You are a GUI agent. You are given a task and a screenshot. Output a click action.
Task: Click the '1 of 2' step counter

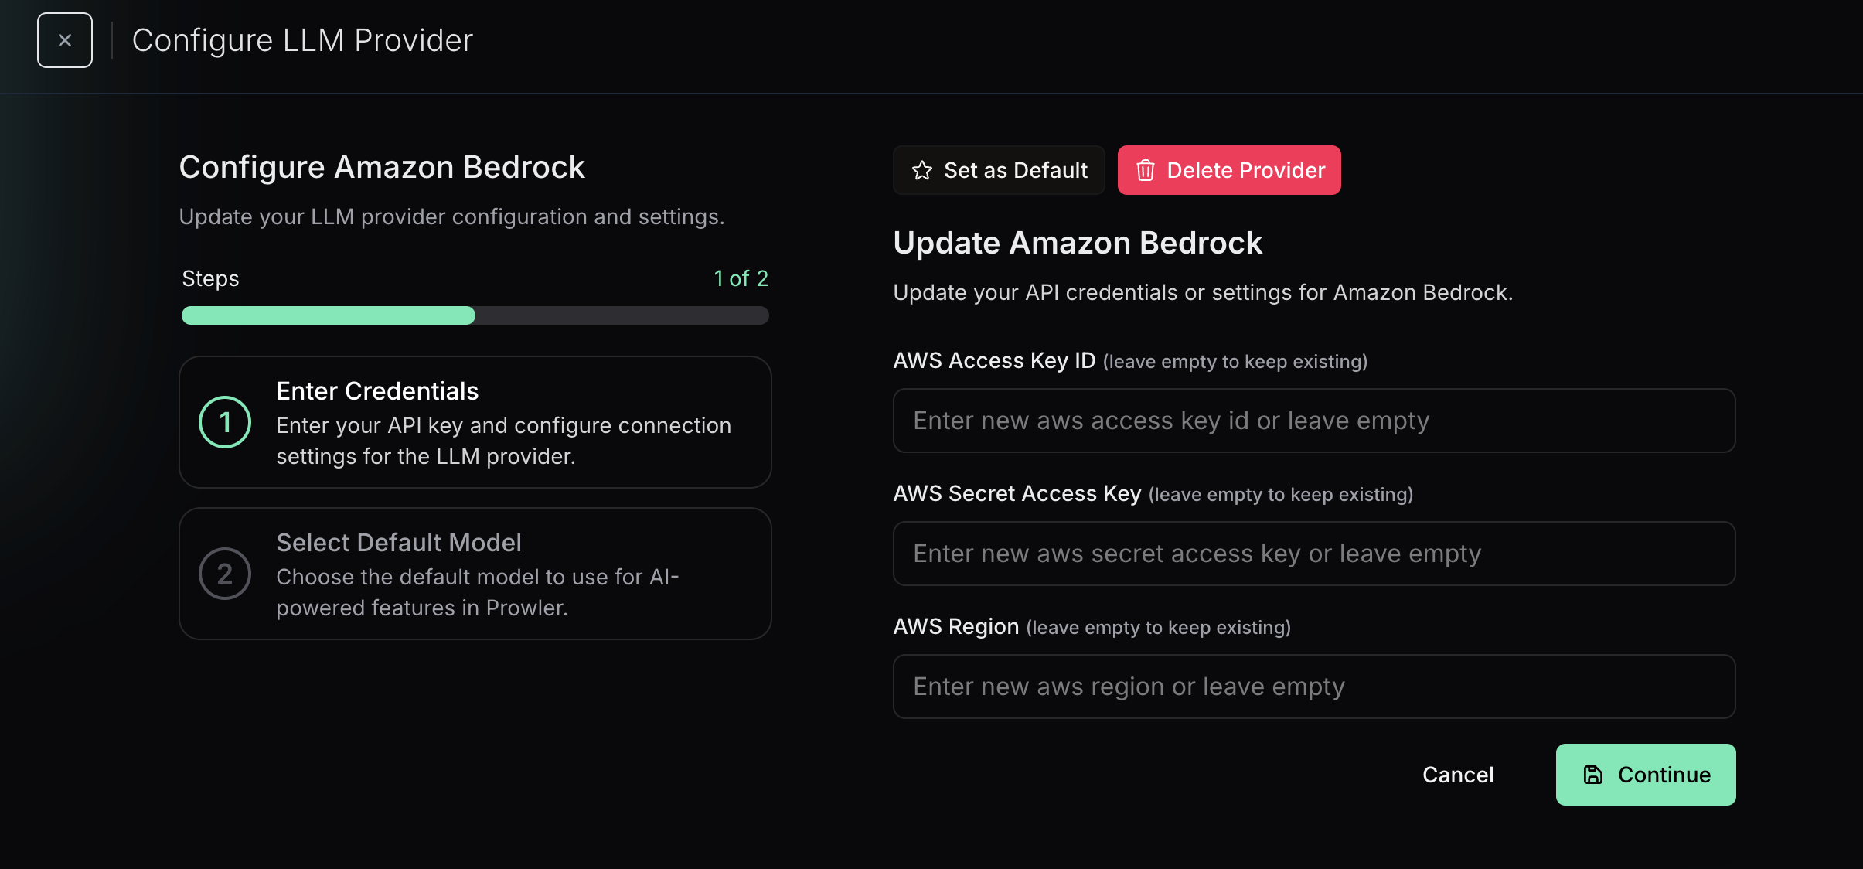pyautogui.click(x=740, y=278)
